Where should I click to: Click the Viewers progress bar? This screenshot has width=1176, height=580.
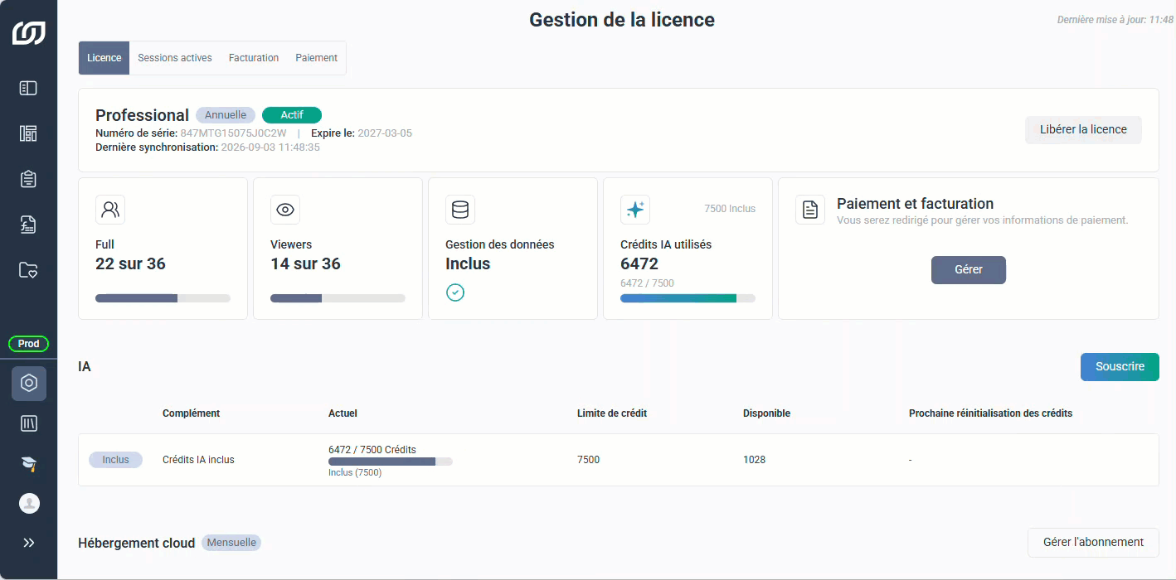(x=338, y=298)
